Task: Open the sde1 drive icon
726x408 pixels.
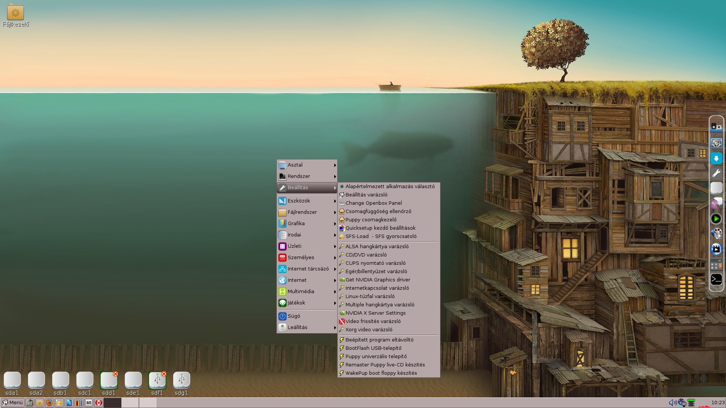Action: point(133,383)
